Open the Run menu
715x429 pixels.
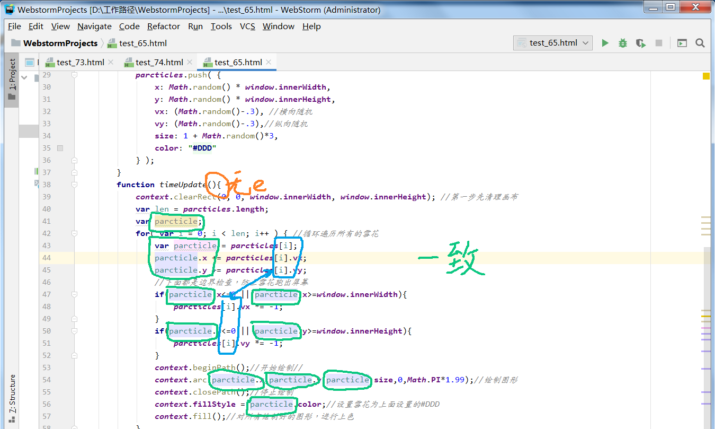pyautogui.click(x=195, y=26)
